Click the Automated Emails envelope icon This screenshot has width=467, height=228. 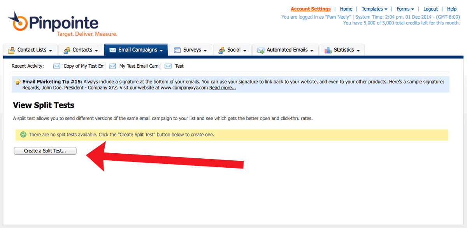pos(260,50)
